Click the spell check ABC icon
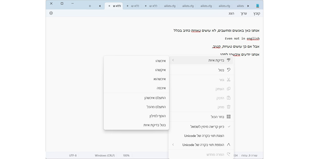Image resolution: width=309 pixels, height=159 pixels. 228,60
